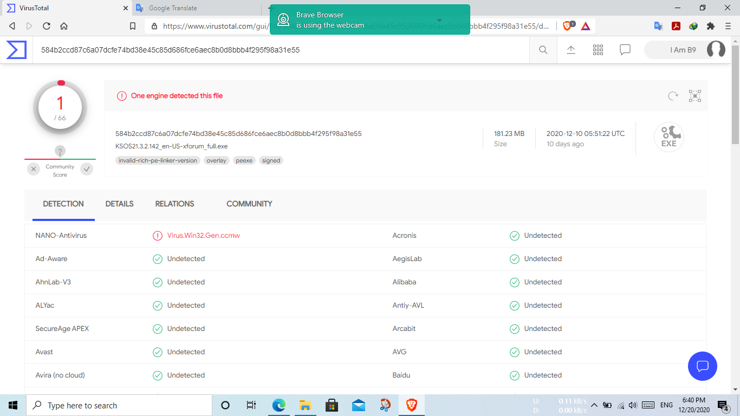Image resolution: width=740 pixels, height=416 pixels.
Task: Open the notifications comment icon
Action: tap(625, 50)
